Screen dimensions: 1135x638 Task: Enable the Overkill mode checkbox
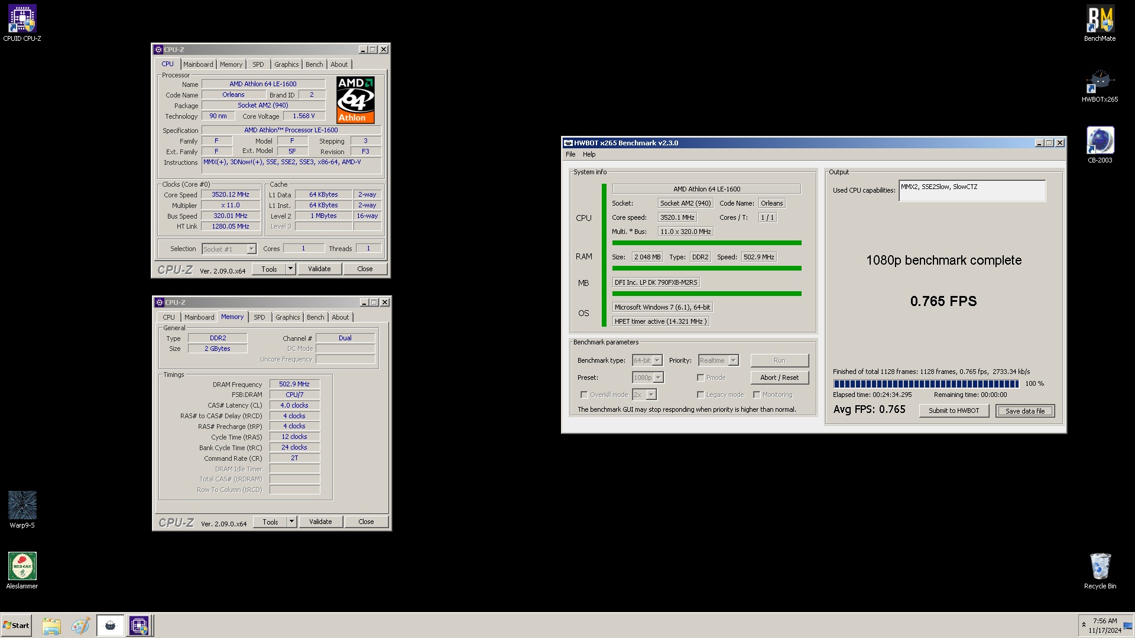point(584,395)
